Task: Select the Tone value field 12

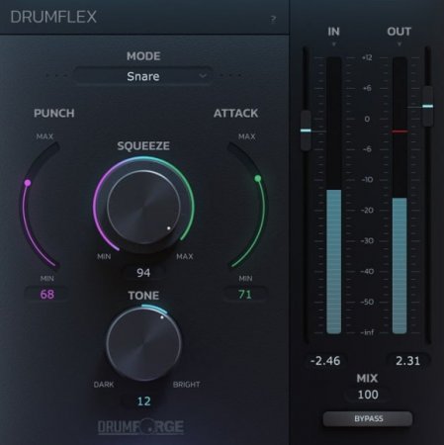Action: [x=143, y=401]
